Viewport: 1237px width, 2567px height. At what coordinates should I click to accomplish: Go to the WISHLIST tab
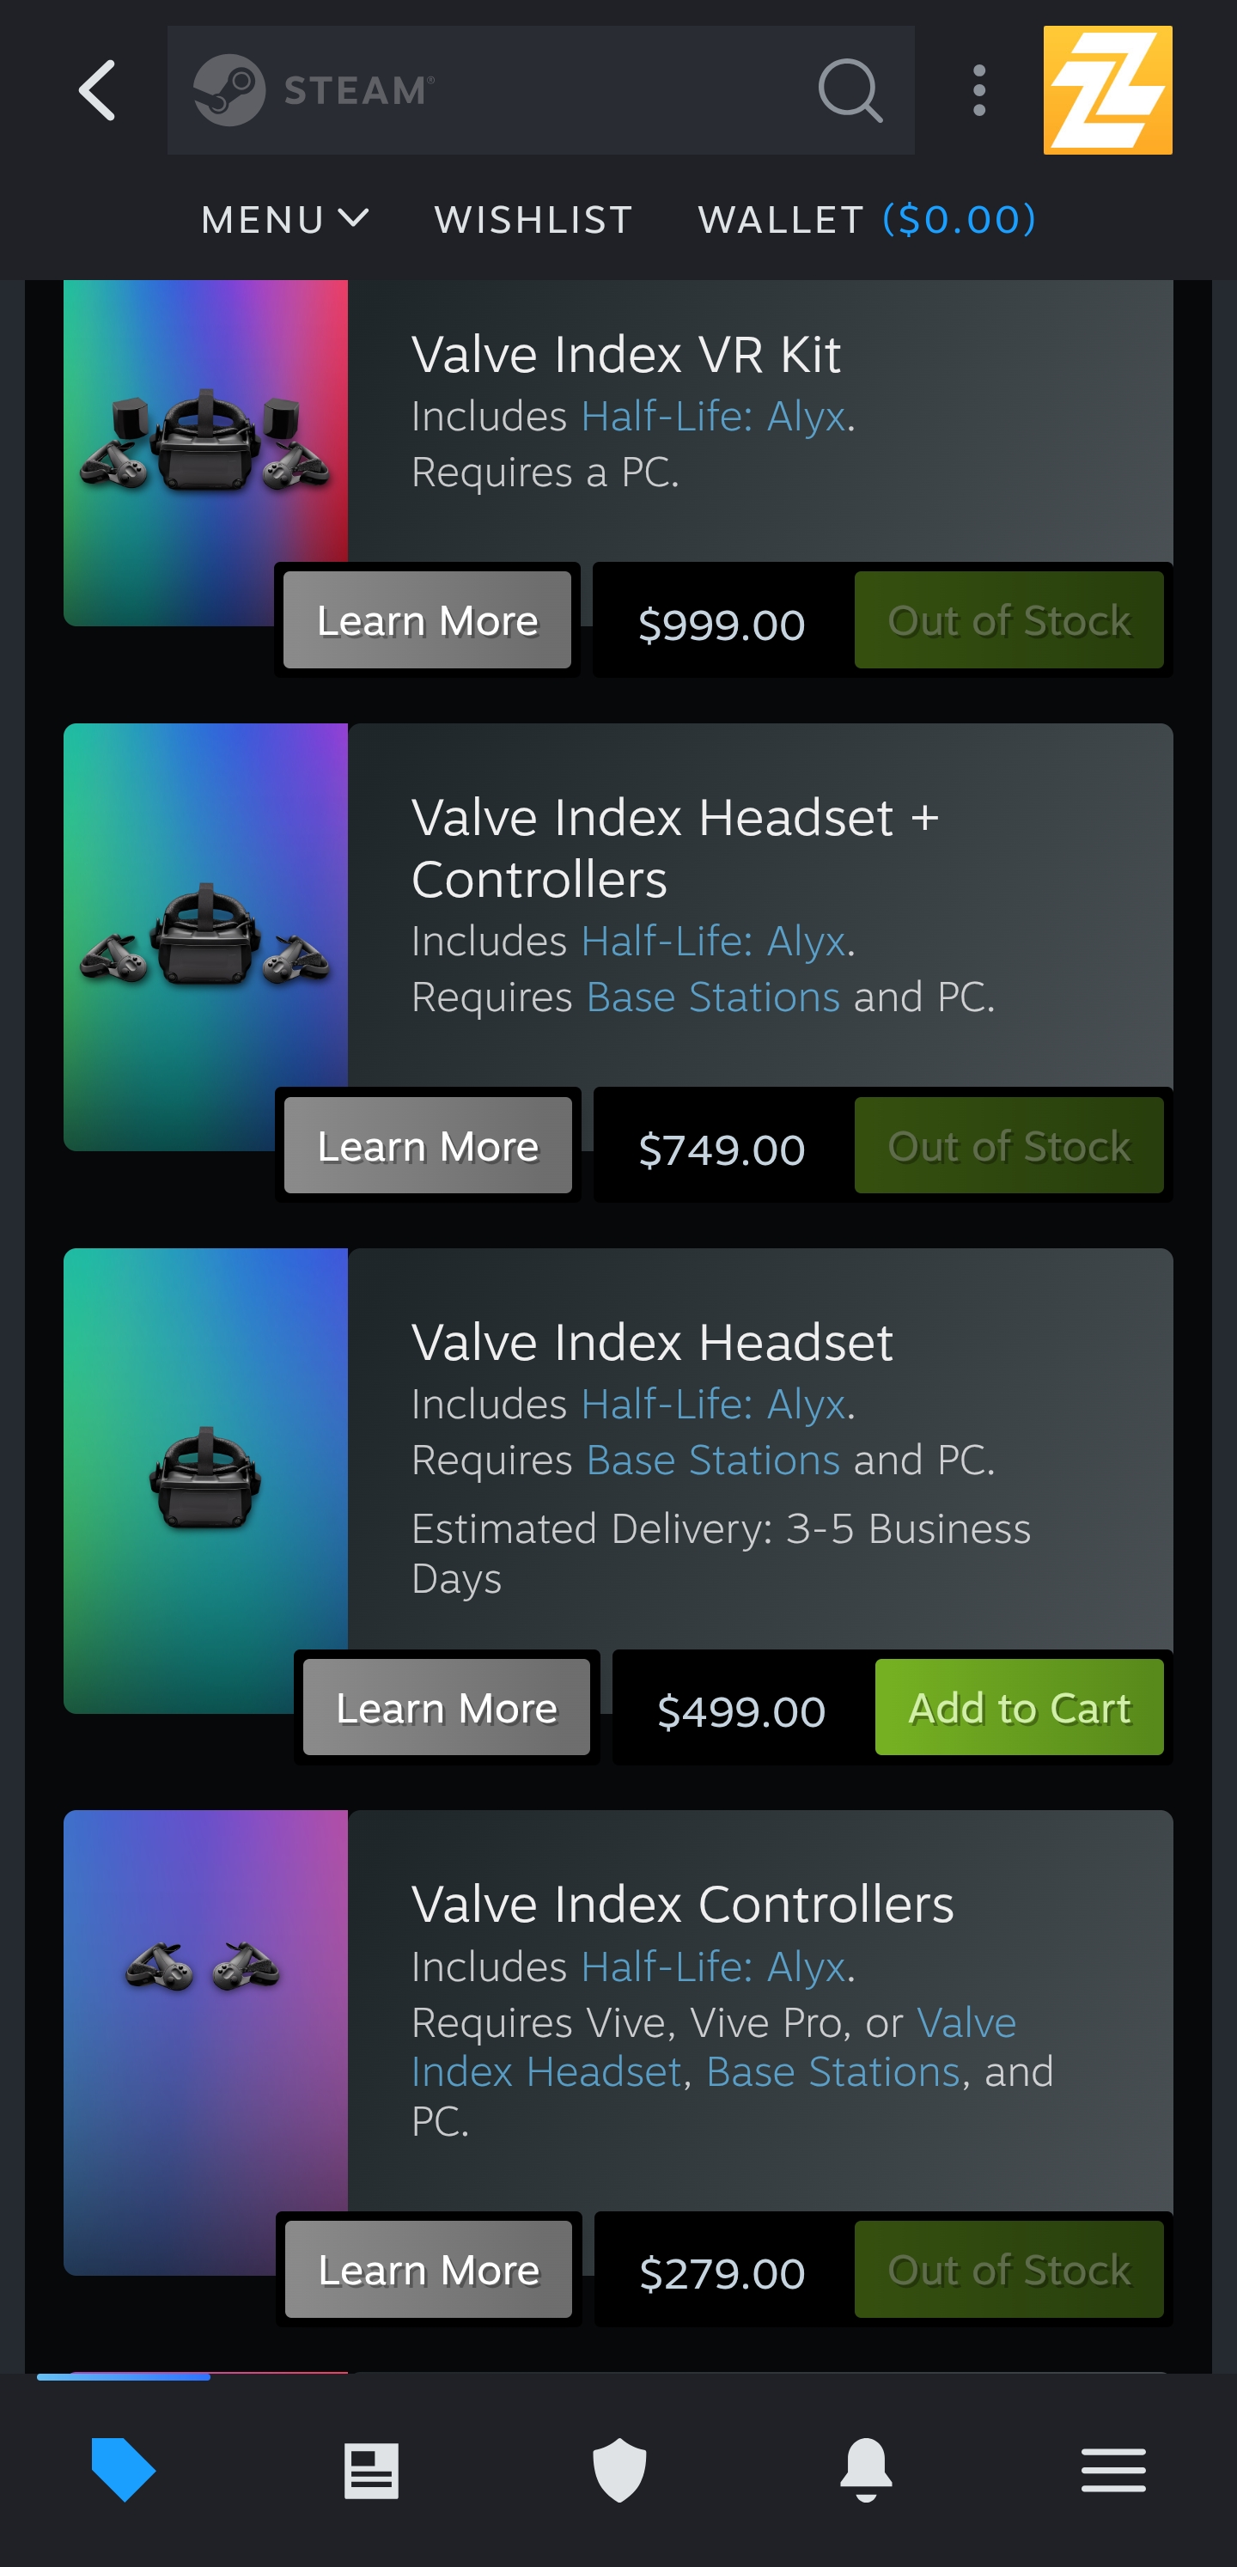(x=533, y=219)
